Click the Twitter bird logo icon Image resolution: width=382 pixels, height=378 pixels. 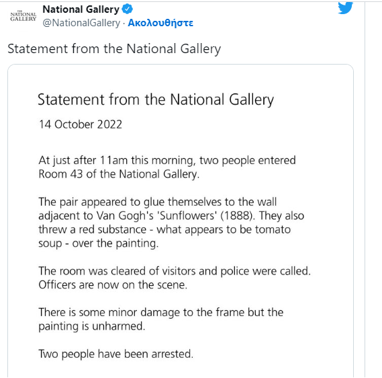pyautogui.click(x=346, y=8)
